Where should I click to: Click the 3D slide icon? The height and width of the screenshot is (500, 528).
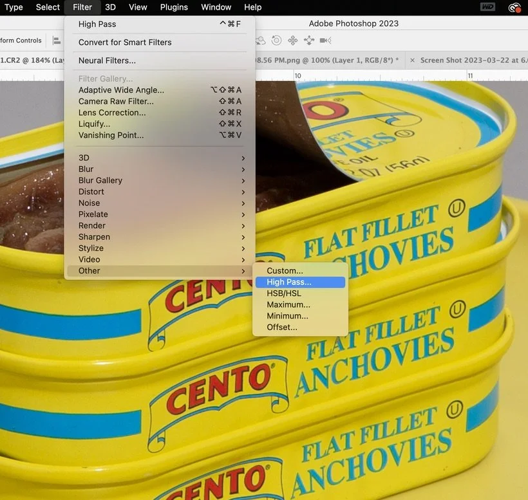(x=309, y=41)
